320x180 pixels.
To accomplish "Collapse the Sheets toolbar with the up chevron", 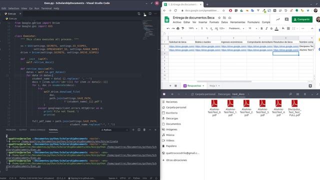I will point(312,28).
